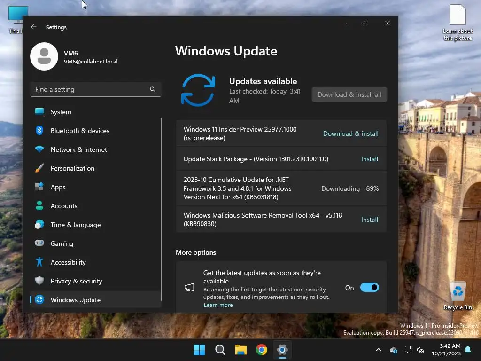Click the network display tray icon
481x361 pixels.
(408, 350)
